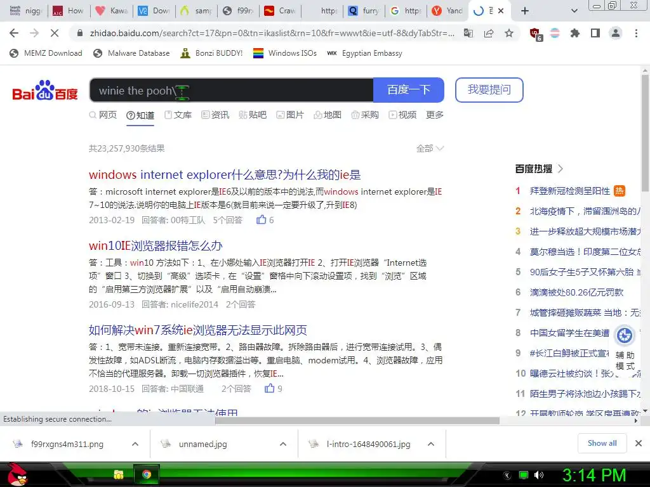Expand options for f99rxgns4m311.png download

pyautogui.click(x=135, y=444)
